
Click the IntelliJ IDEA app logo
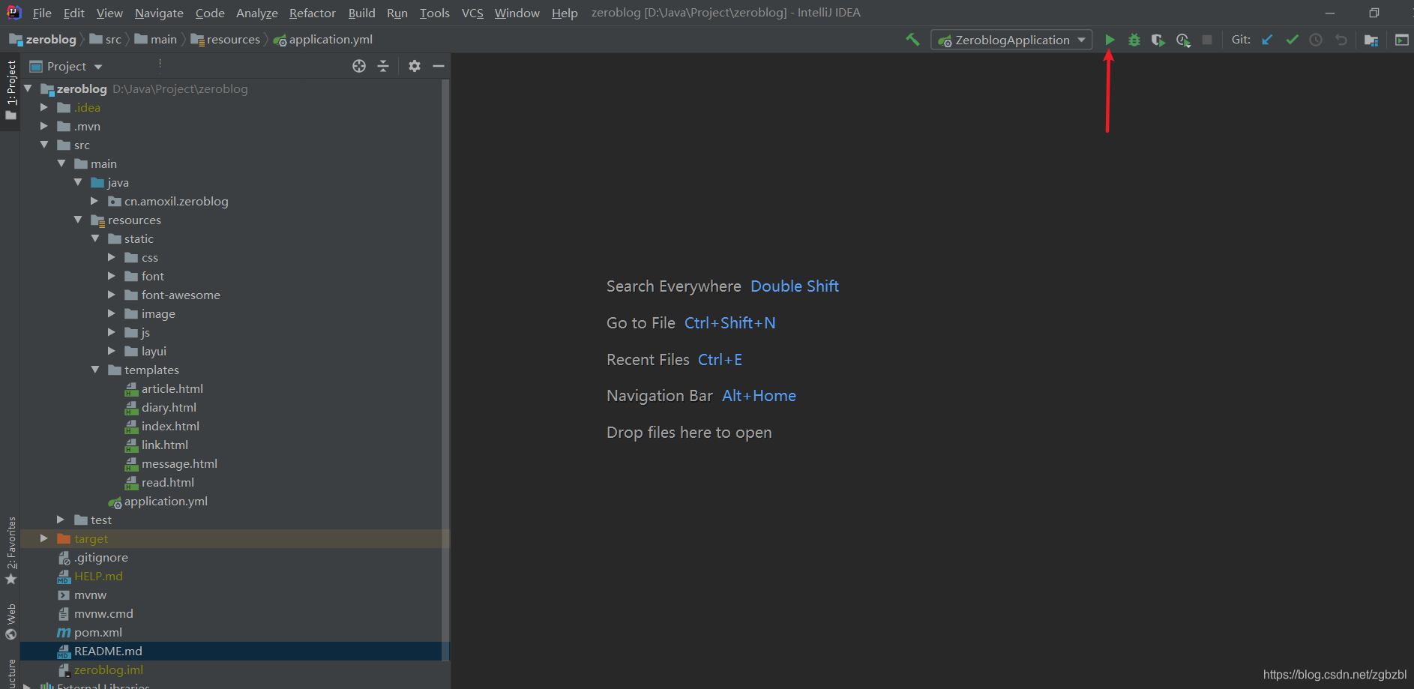(x=13, y=12)
